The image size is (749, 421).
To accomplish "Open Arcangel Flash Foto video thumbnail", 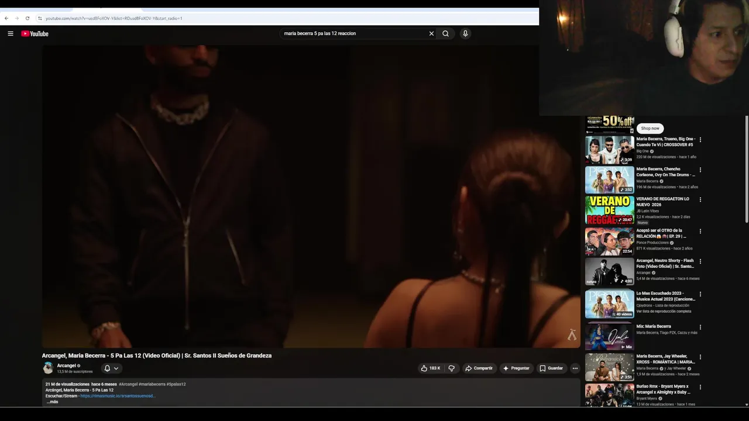I will tap(610, 272).
